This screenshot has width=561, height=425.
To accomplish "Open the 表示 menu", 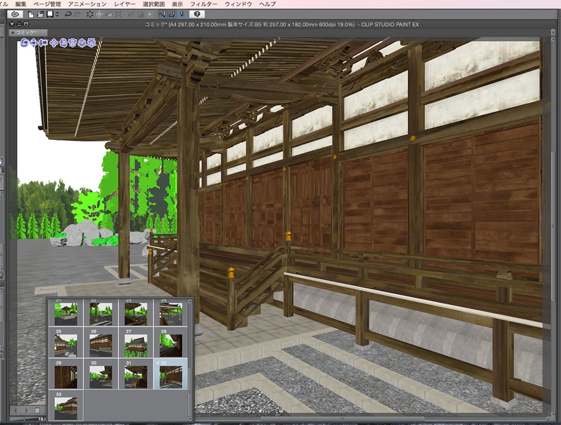I will 177,4.
